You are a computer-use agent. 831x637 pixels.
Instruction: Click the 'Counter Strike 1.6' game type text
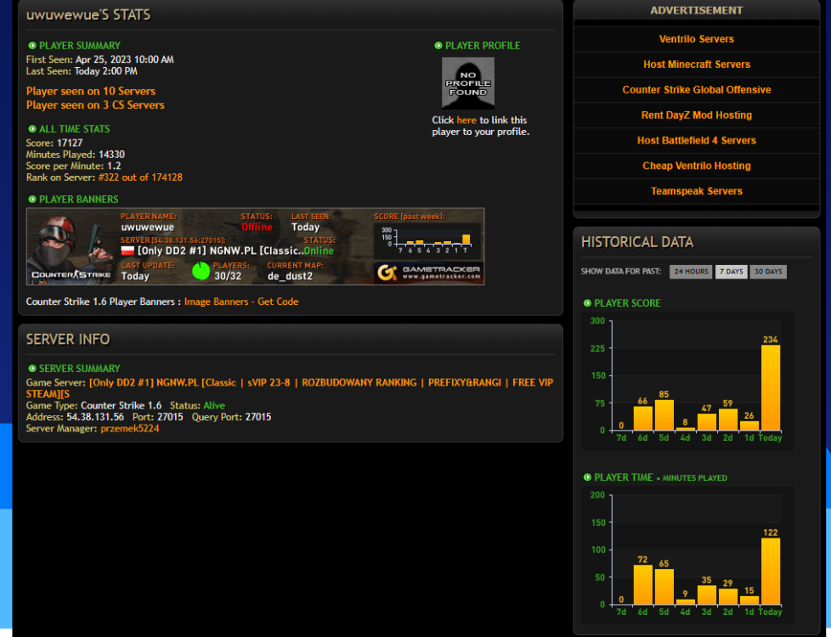pyautogui.click(x=121, y=405)
